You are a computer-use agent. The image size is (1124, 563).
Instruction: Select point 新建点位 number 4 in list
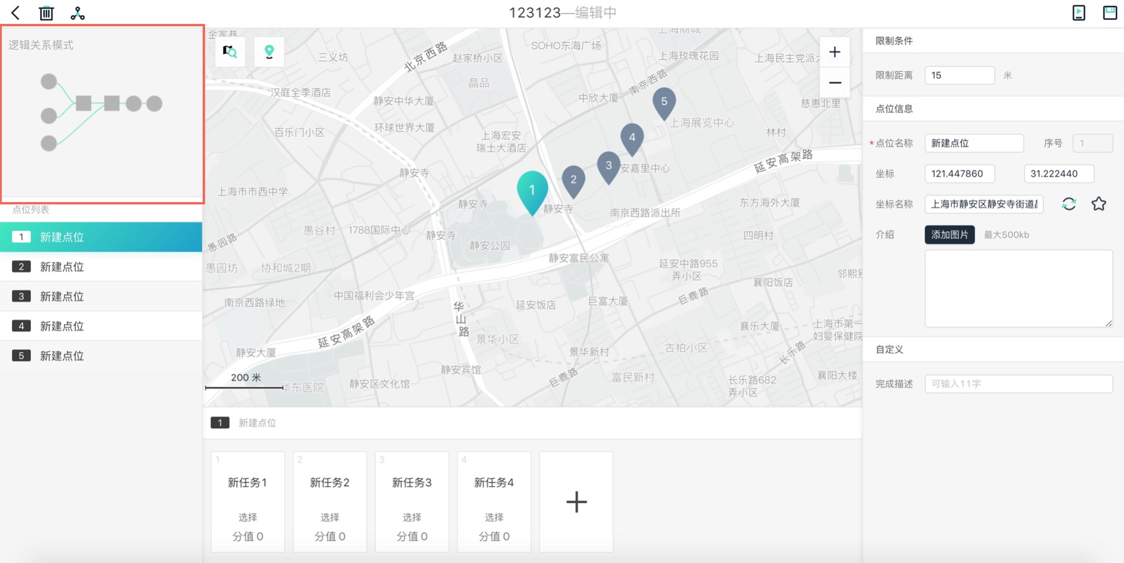point(62,326)
